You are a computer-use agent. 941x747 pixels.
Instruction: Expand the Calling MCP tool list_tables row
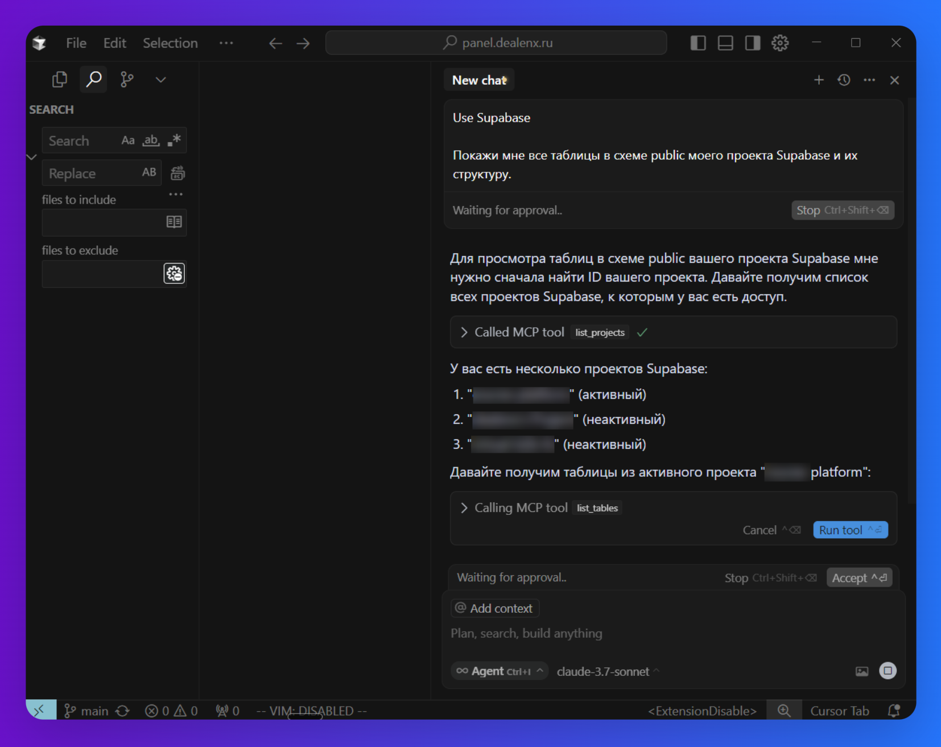(674, 507)
